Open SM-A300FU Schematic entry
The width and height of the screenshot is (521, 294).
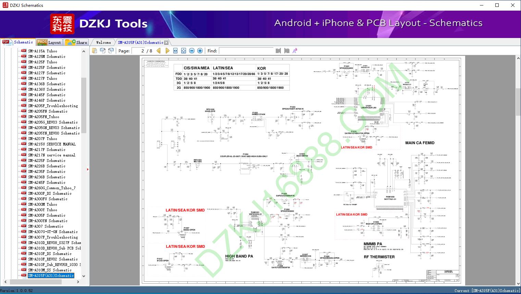click(48, 199)
